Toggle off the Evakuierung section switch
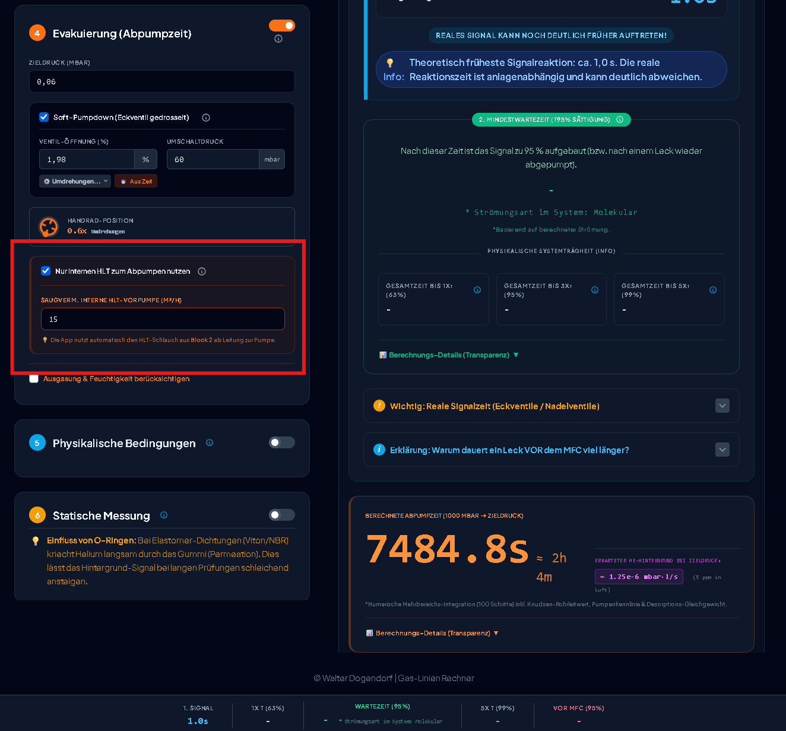The image size is (786, 731). point(282,26)
